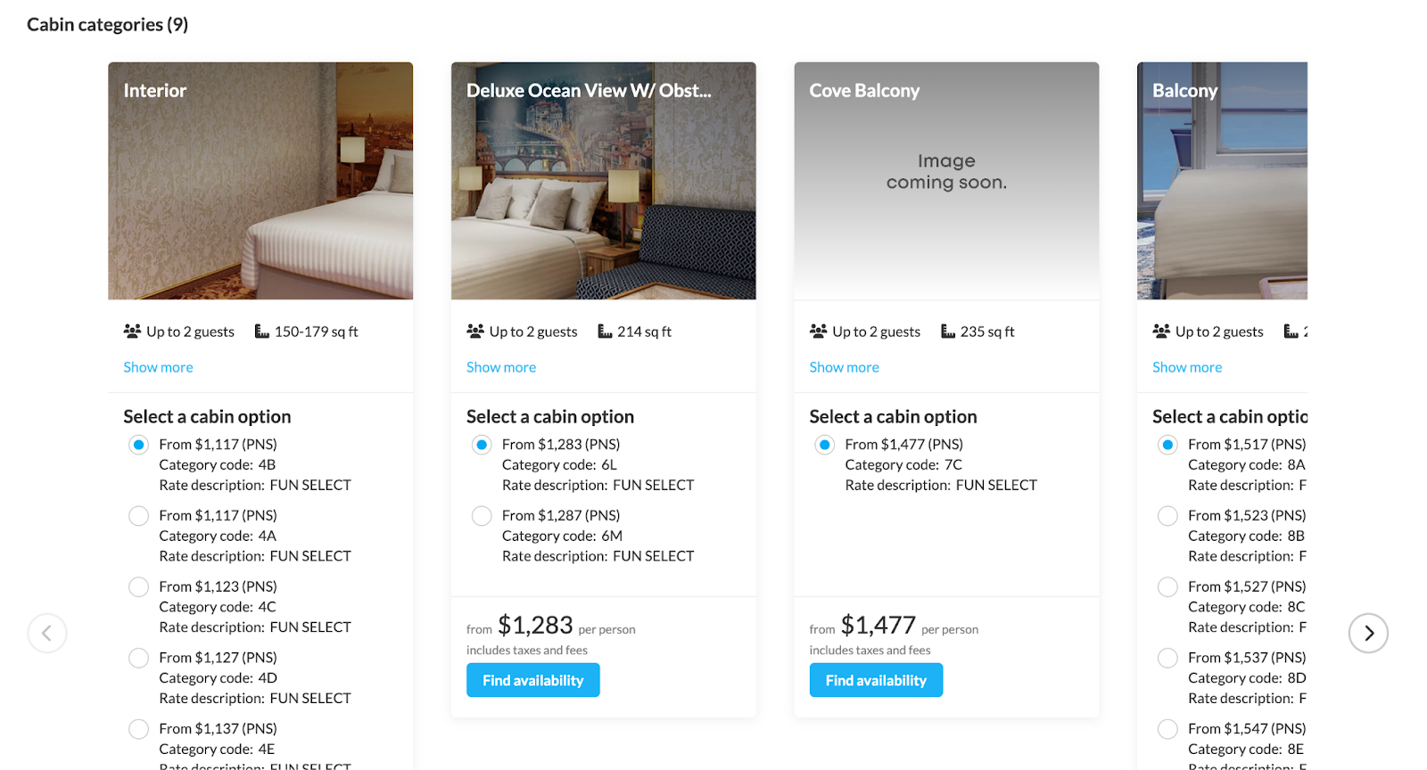
Task: Expand Show more under Deluxe Ocean View
Action: (x=501, y=367)
